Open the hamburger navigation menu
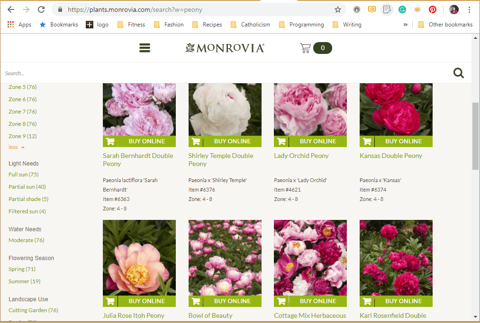The image size is (480, 323). coord(145,47)
